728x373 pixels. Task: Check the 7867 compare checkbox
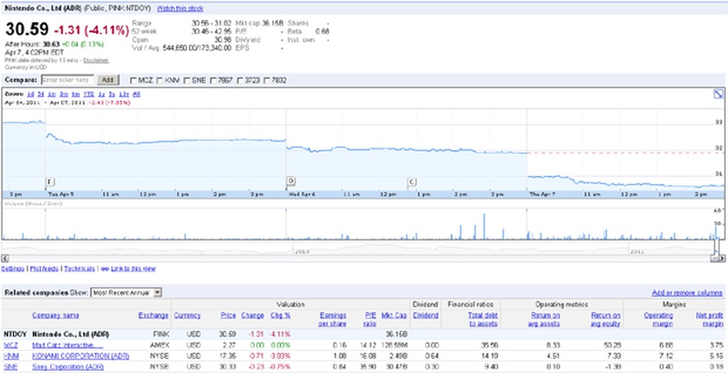click(x=214, y=81)
